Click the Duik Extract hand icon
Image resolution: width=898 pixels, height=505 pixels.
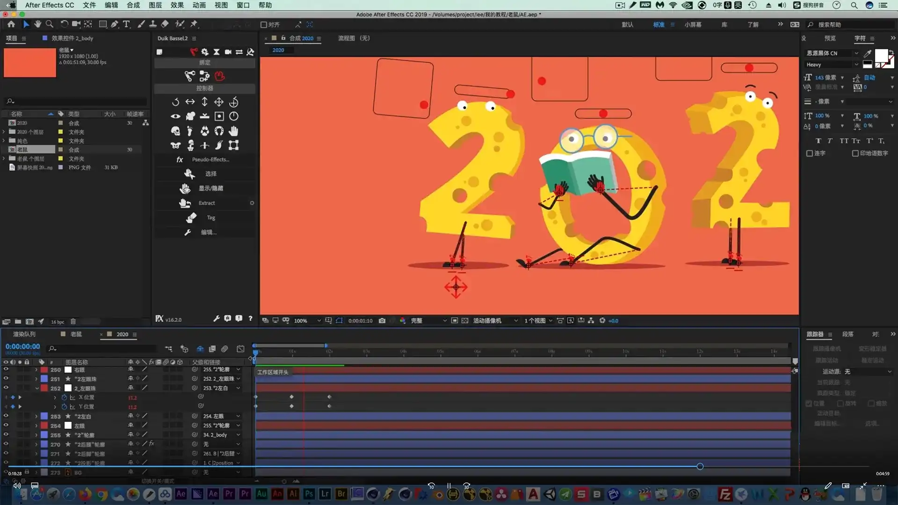pos(185,203)
